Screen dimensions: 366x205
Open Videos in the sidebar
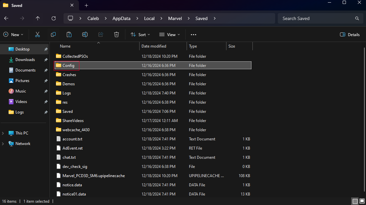[24, 101]
